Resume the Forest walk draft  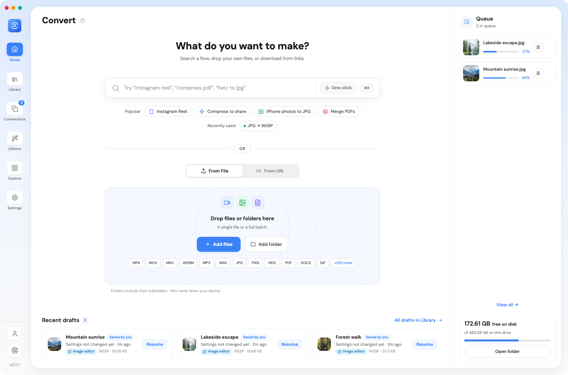click(x=424, y=345)
